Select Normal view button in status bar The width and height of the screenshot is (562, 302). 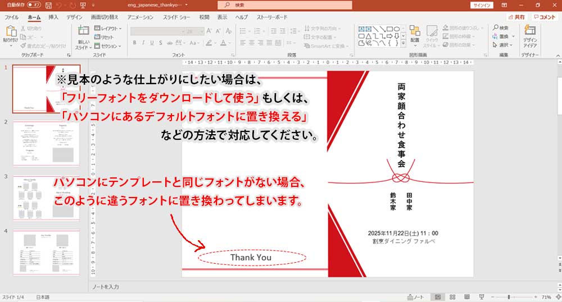(438, 297)
